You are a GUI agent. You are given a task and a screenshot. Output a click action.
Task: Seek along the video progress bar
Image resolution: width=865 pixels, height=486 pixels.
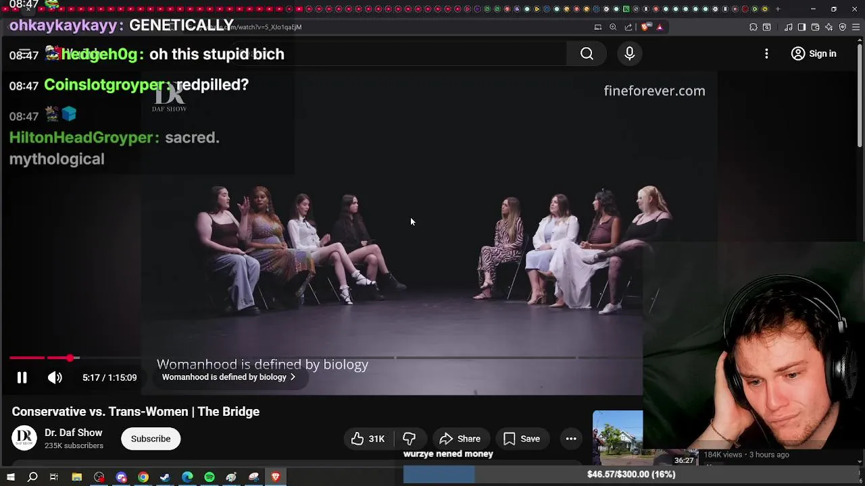[324, 358]
